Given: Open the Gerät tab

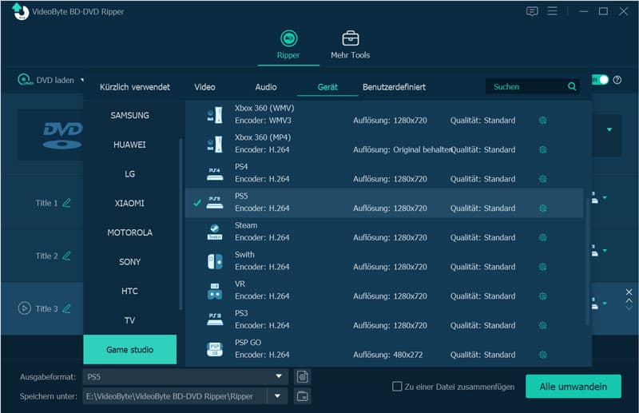Looking at the screenshot, I should 327,87.
